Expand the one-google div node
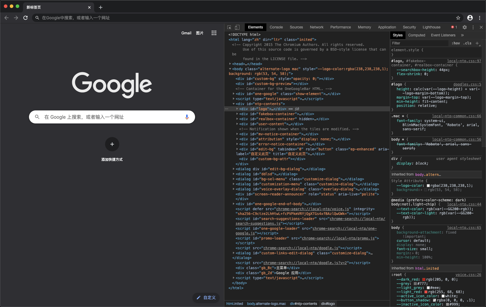The width and height of the screenshot is (486, 307). tap(234, 94)
